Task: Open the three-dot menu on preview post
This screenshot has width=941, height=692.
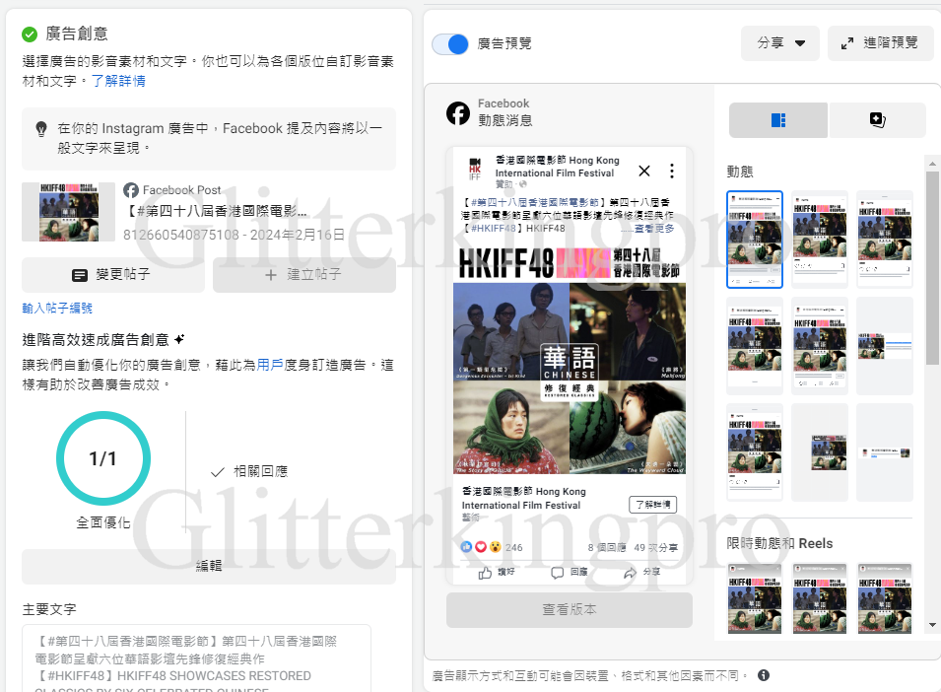Action: [x=672, y=172]
